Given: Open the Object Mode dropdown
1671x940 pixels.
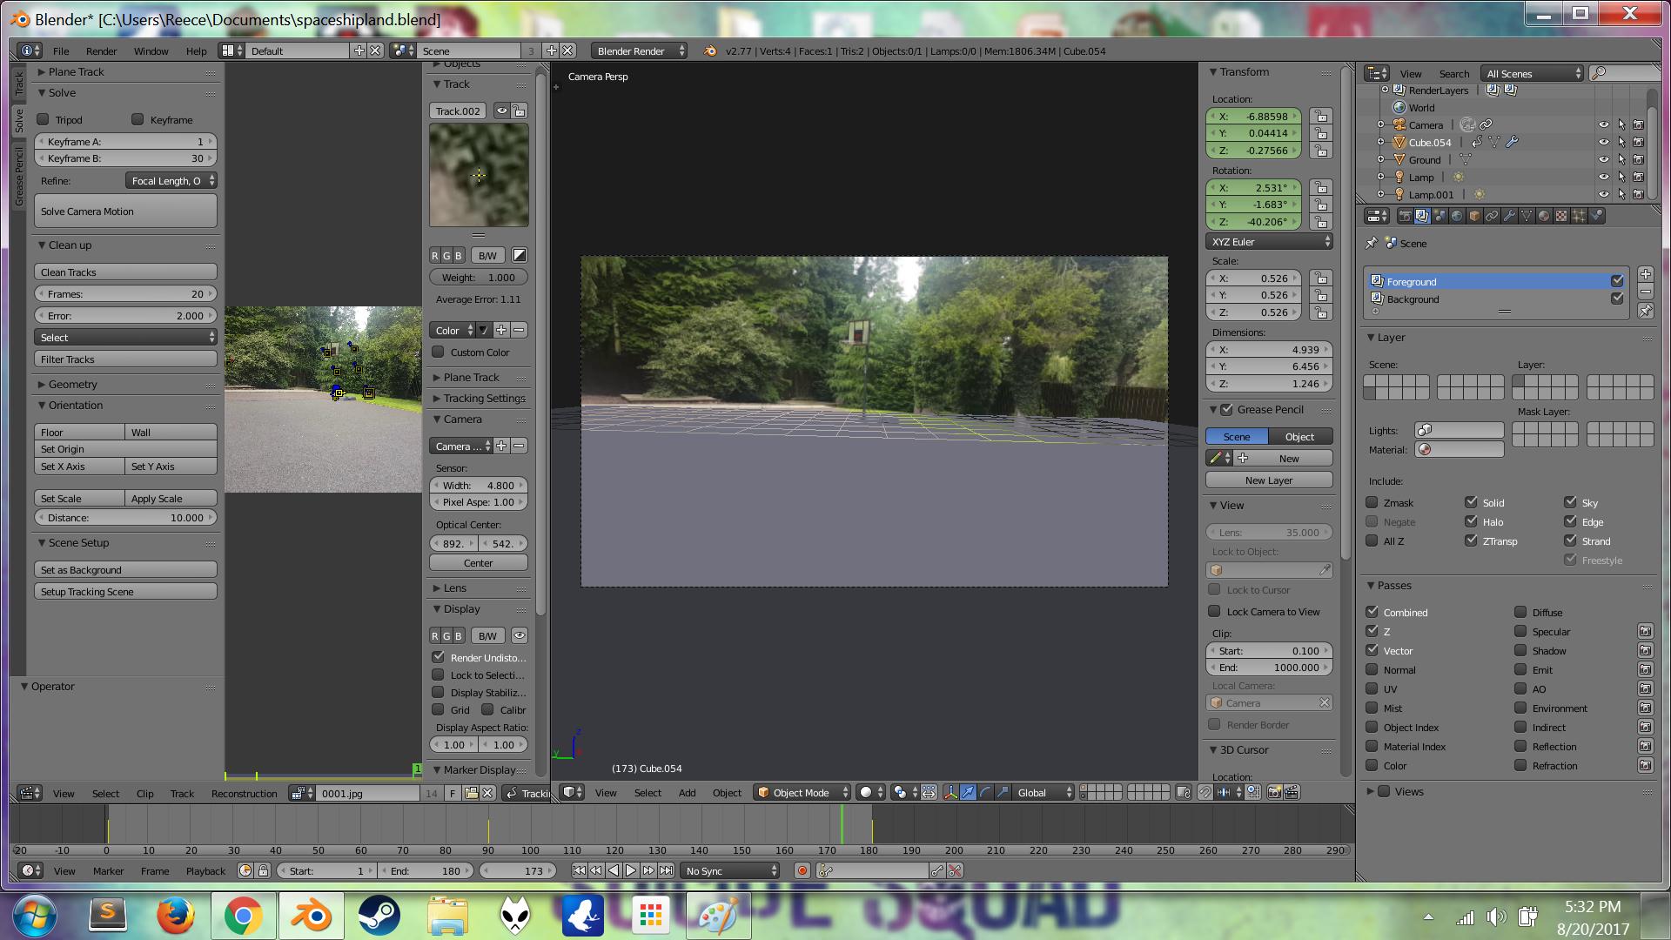Looking at the screenshot, I should 801,793.
